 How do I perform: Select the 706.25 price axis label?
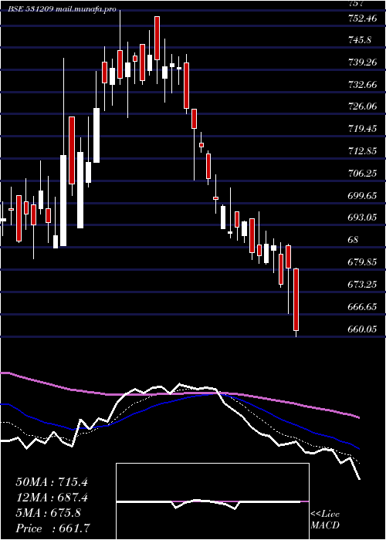click(362, 174)
